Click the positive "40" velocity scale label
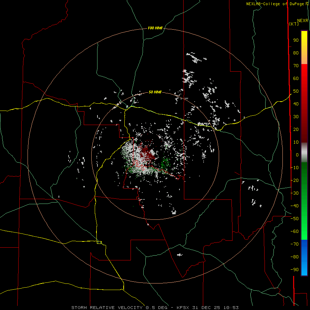310x310 pixels. click(x=296, y=104)
